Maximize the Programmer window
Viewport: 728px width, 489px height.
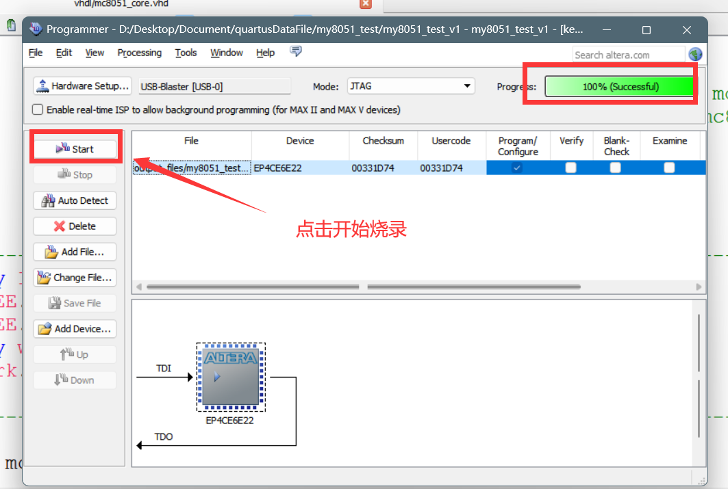[647, 30]
